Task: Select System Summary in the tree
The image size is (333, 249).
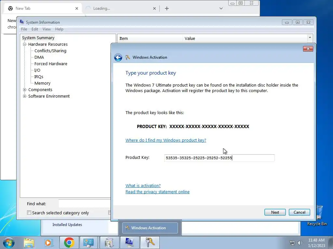Action: (38, 38)
